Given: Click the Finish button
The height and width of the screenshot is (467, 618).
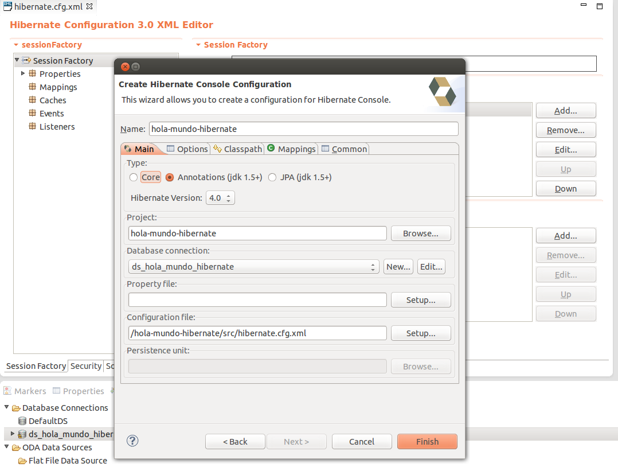Looking at the screenshot, I should (427, 441).
